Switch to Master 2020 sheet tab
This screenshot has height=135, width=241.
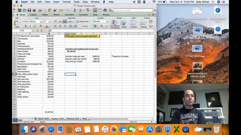[x=43, y=118]
